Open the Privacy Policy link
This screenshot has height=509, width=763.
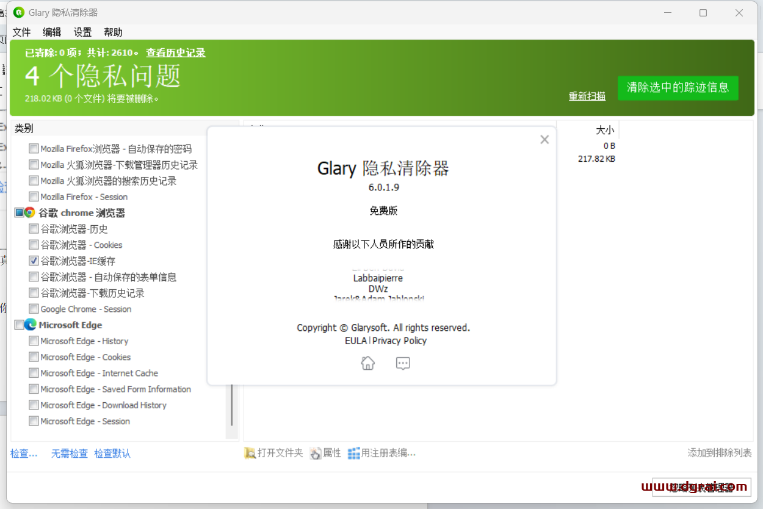pos(400,341)
